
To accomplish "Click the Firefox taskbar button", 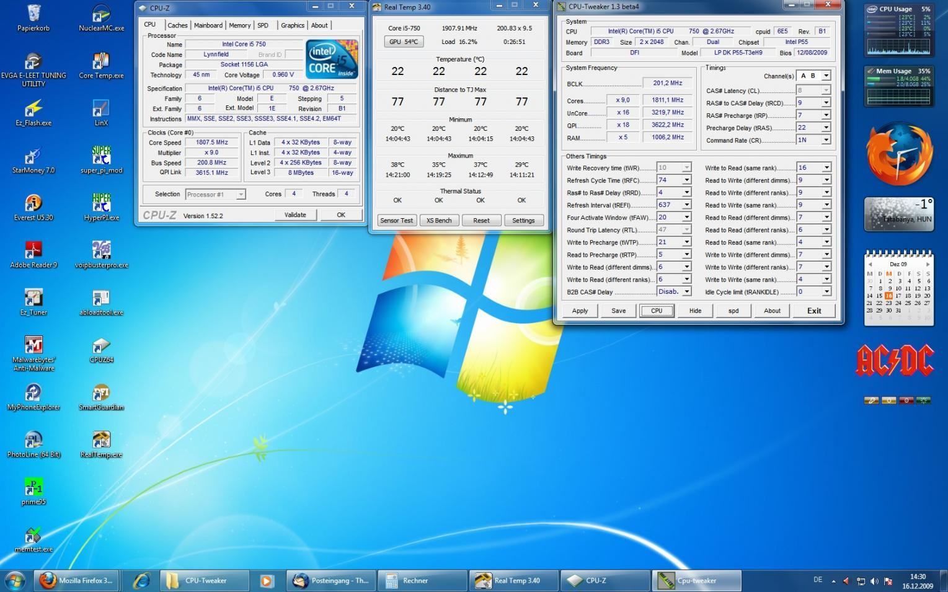I will click(x=76, y=581).
